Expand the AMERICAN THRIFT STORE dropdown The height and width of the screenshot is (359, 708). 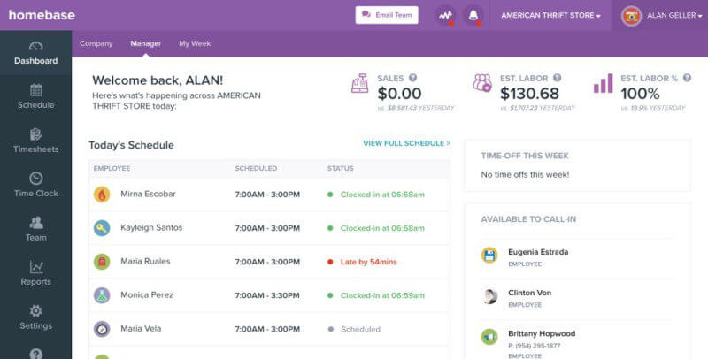click(550, 16)
